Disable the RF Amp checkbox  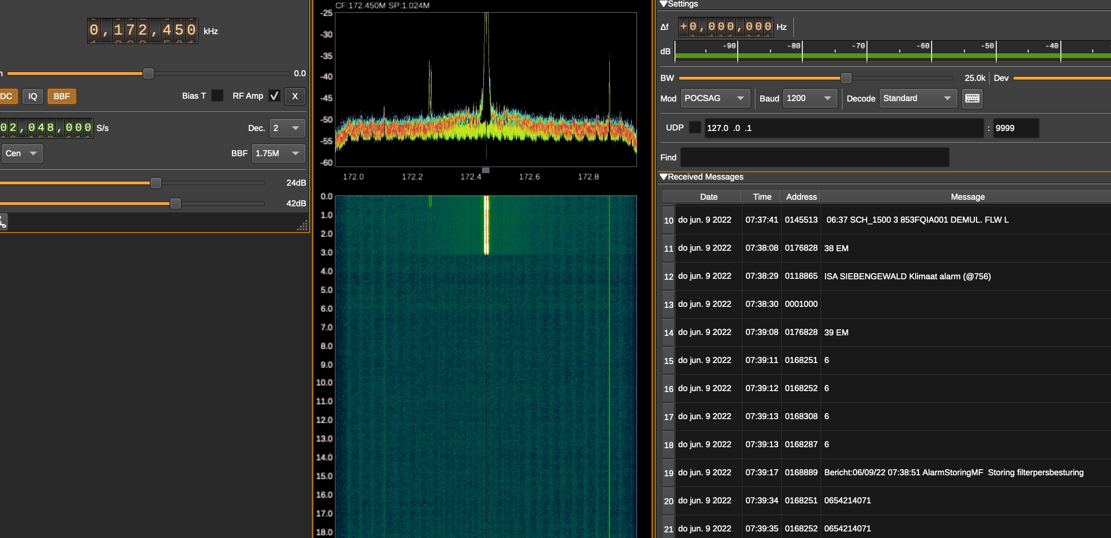click(x=274, y=95)
